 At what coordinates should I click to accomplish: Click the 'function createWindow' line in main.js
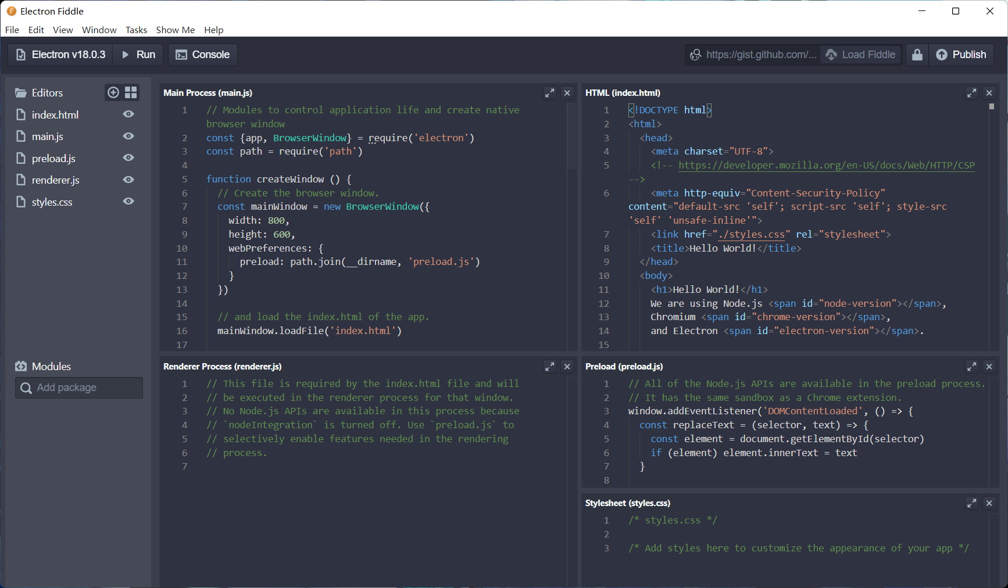click(279, 179)
